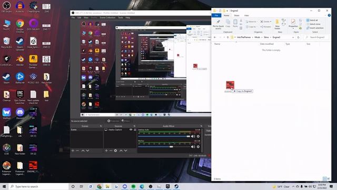Mute Desktop Audio speaker icon

[193, 136]
